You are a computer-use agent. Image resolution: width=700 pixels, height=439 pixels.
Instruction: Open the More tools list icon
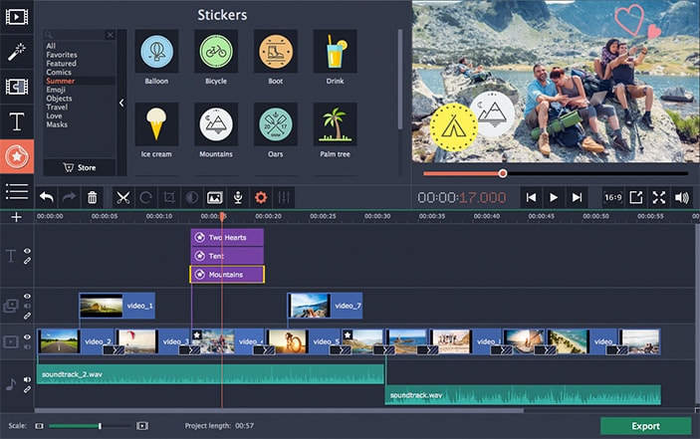17,191
